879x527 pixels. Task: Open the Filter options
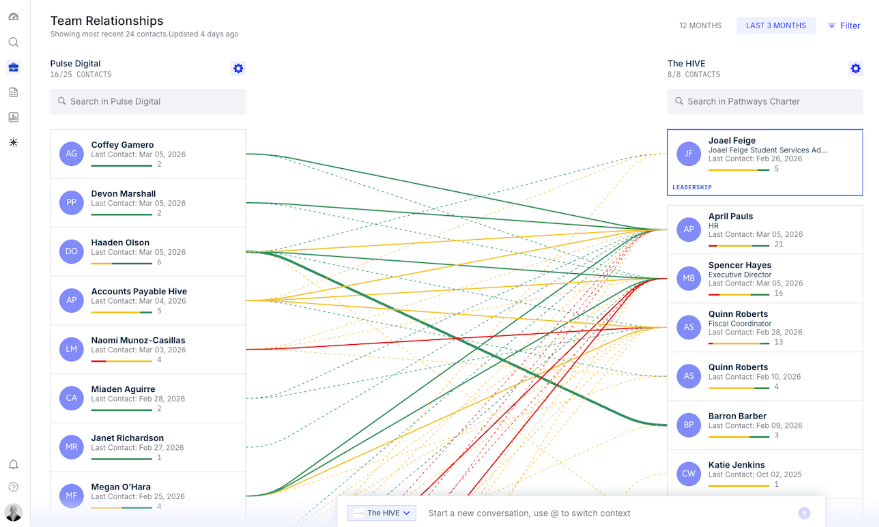(844, 26)
